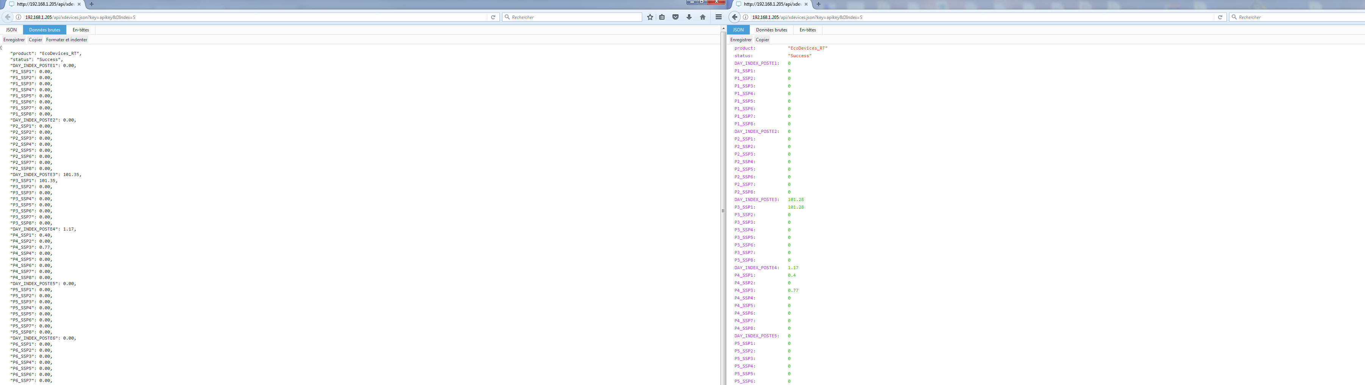1365x385 pixels.
Task: Open the bookmarks list icon in left browser
Action: pyautogui.click(x=662, y=17)
